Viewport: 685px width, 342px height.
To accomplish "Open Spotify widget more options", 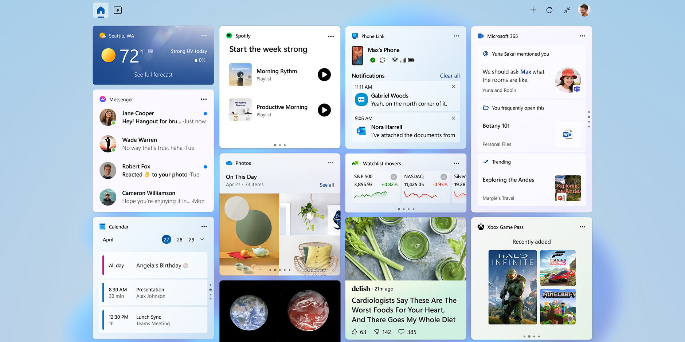I will coord(331,36).
